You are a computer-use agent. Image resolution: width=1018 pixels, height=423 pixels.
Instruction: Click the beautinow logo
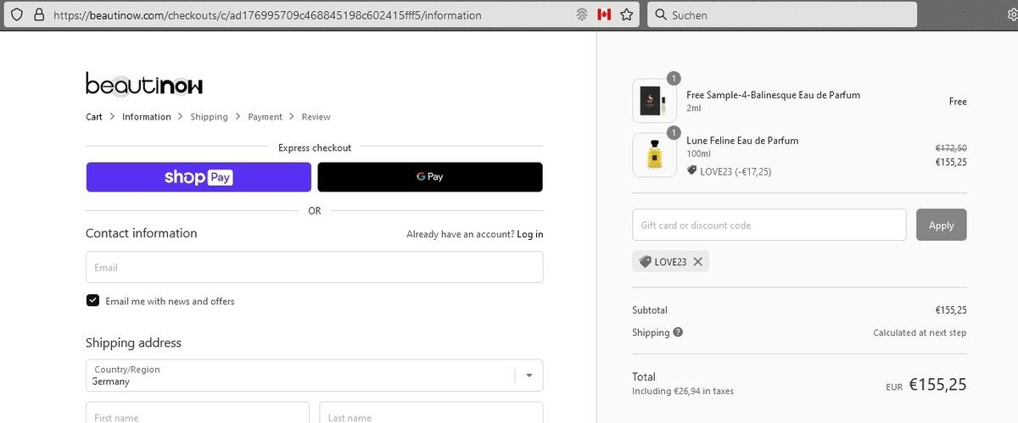tap(144, 83)
